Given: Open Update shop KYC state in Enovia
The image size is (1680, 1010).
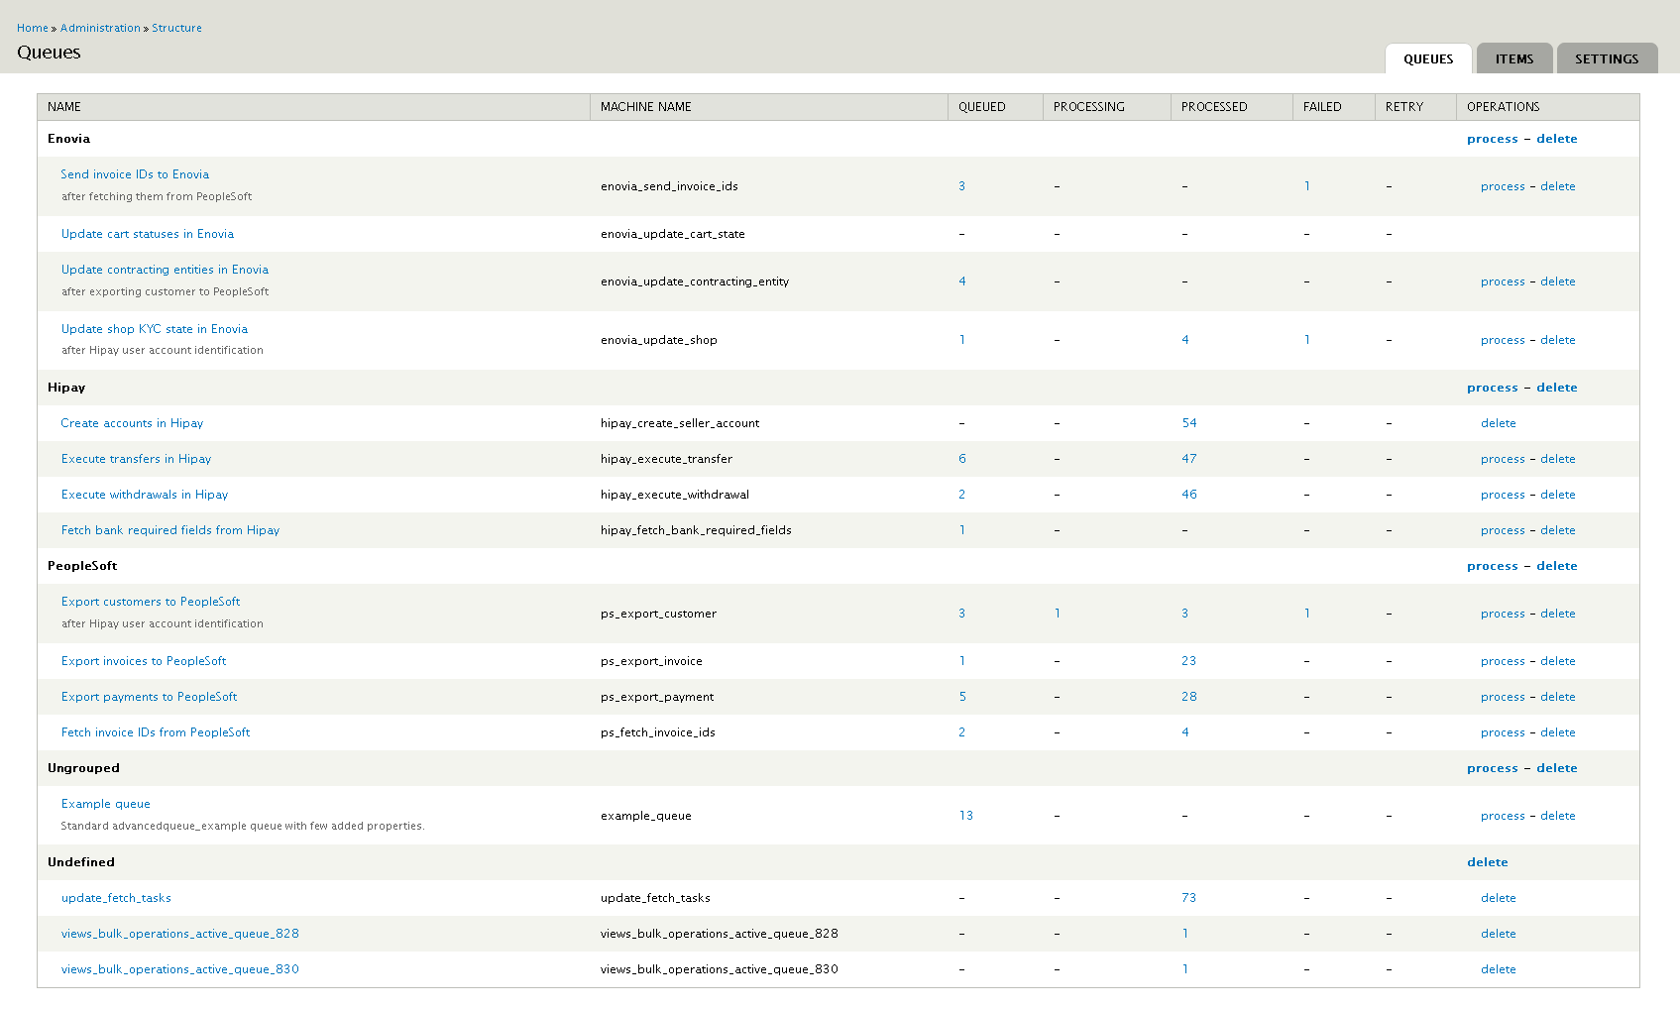Looking at the screenshot, I should pyautogui.click(x=155, y=329).
